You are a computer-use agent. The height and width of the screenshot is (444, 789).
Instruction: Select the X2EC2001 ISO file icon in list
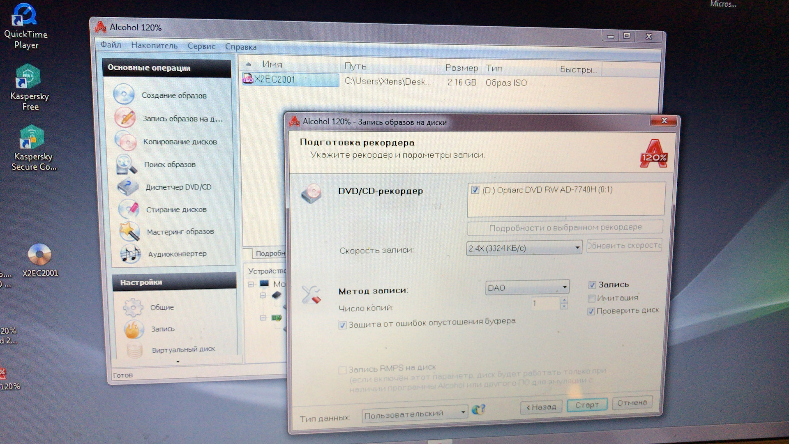point(248,79)
